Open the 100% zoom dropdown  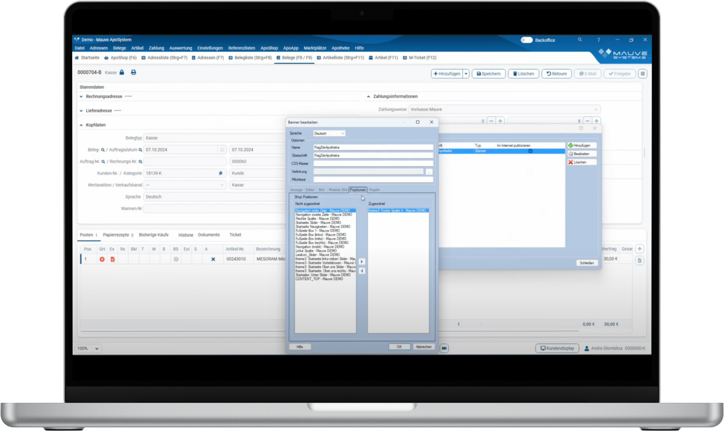89,348
